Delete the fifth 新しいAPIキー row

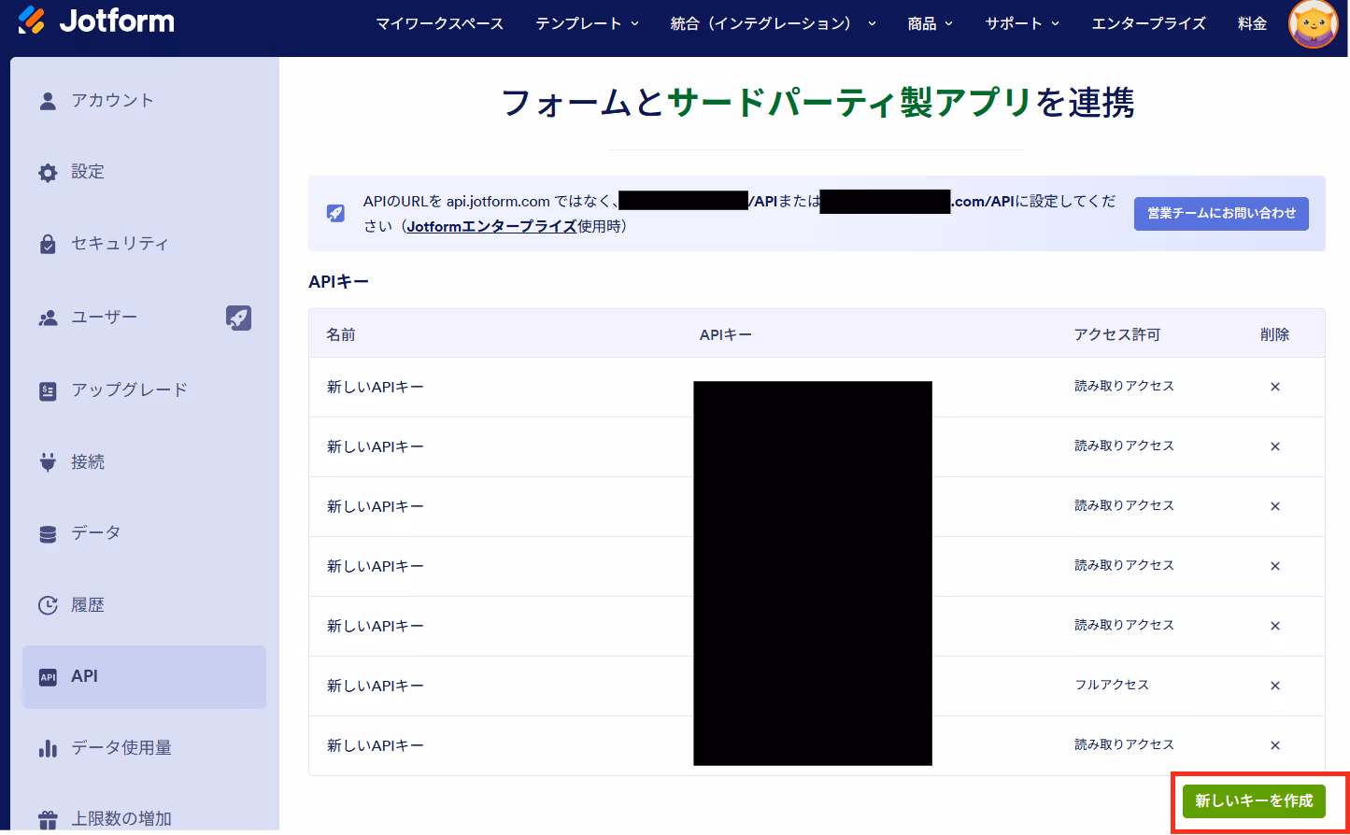pyautogui.click(x=1275, y=626)
